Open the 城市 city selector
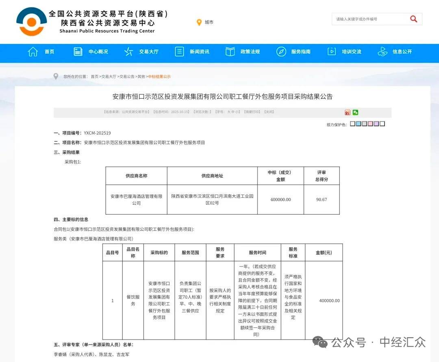Image resolution: width=439 pixels, height=362 pixels. pyautogui.click(x=209, y=22)
